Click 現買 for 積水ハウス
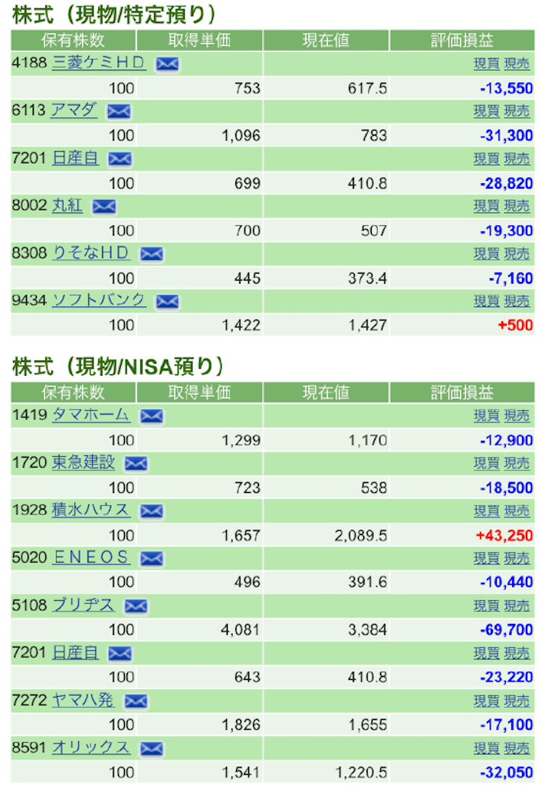542x785 pixels. click(487, 511)
